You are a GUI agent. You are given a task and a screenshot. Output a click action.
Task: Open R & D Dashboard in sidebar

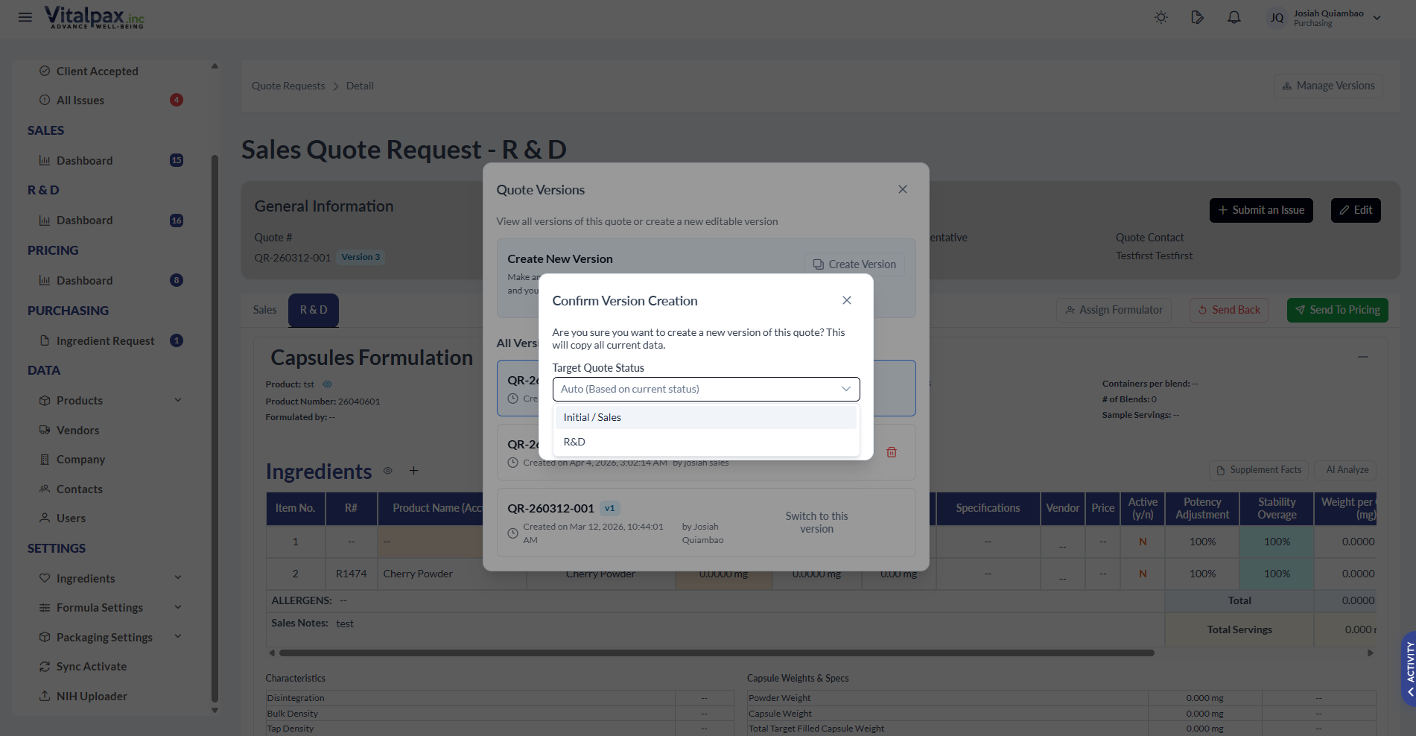tap(84, 221)
